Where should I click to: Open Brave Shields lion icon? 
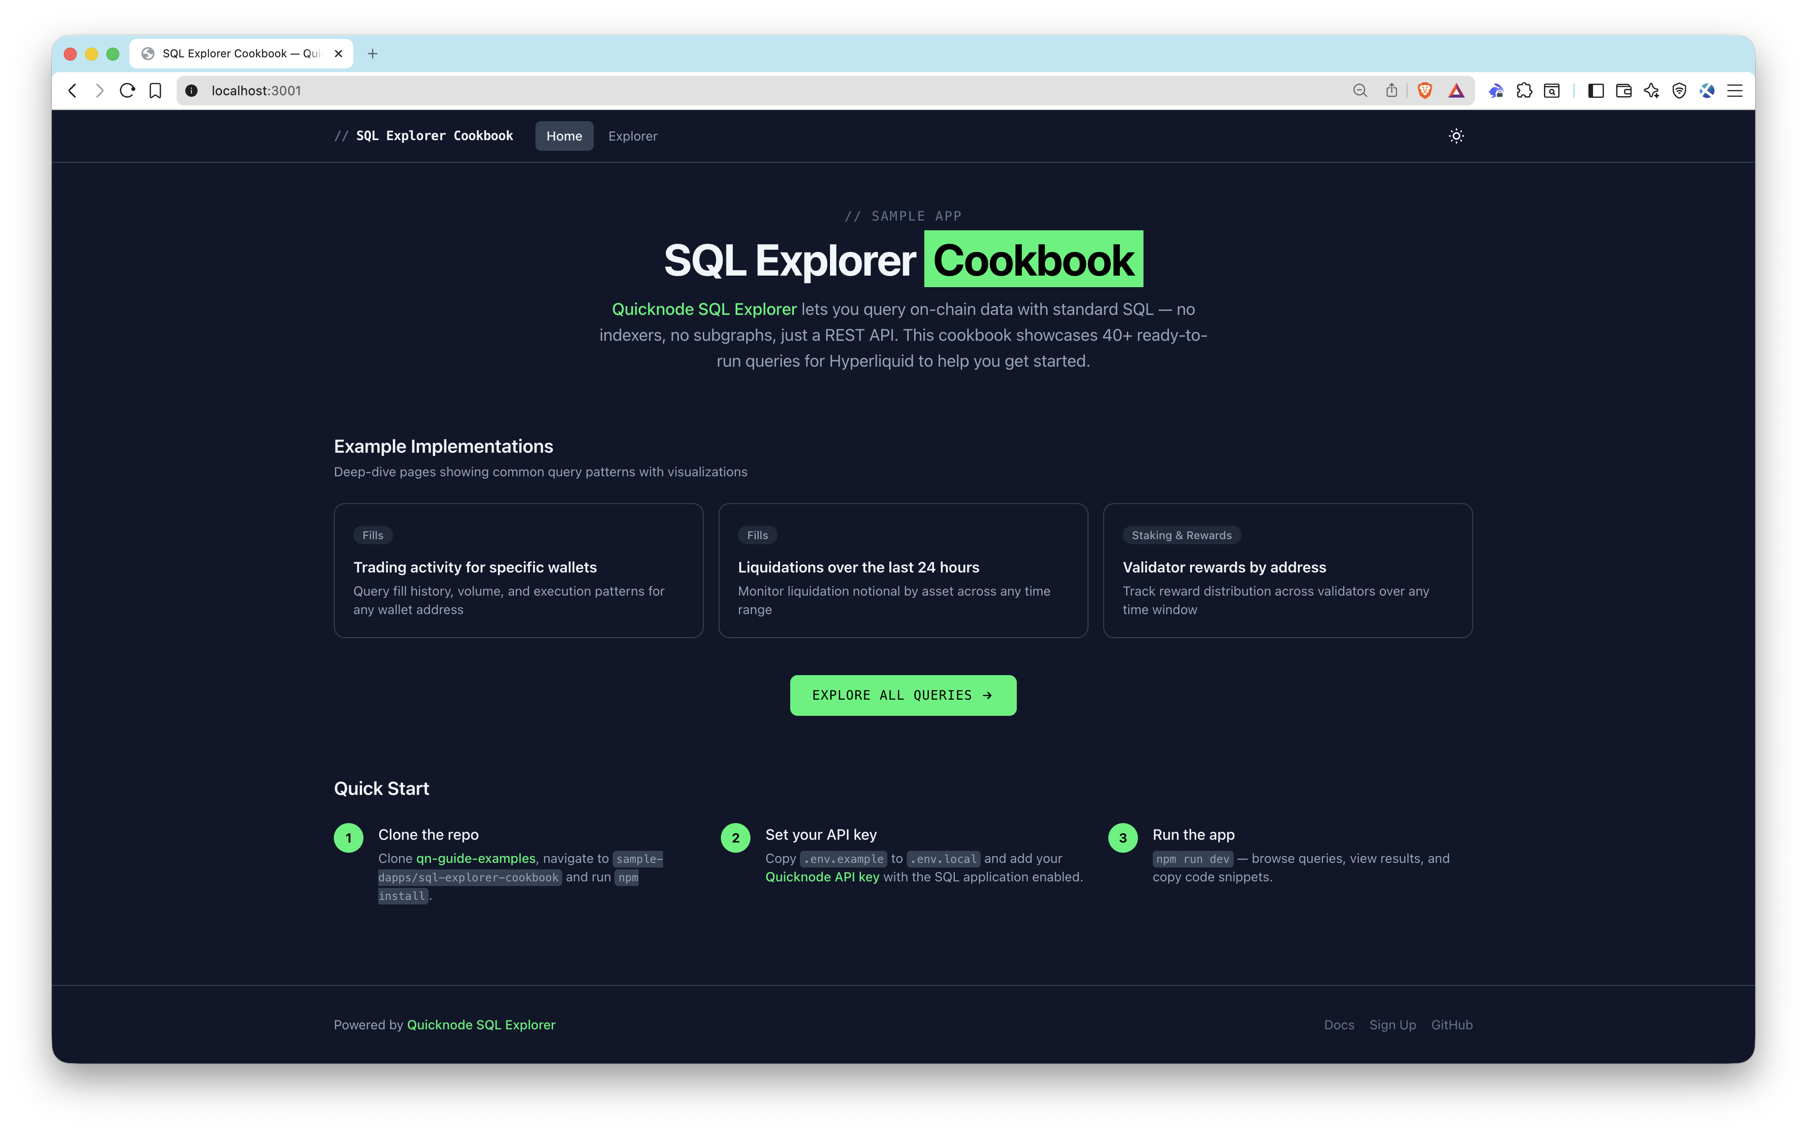pyautogui.click(x=1425, y=90)
